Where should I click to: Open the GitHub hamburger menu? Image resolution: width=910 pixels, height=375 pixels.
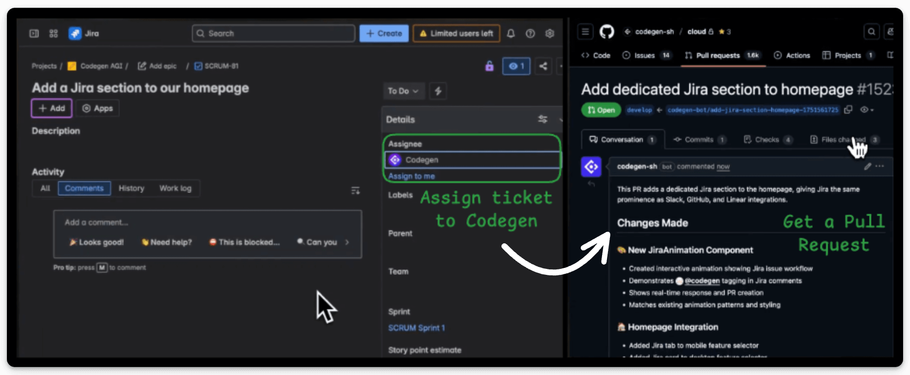(585, 32)
